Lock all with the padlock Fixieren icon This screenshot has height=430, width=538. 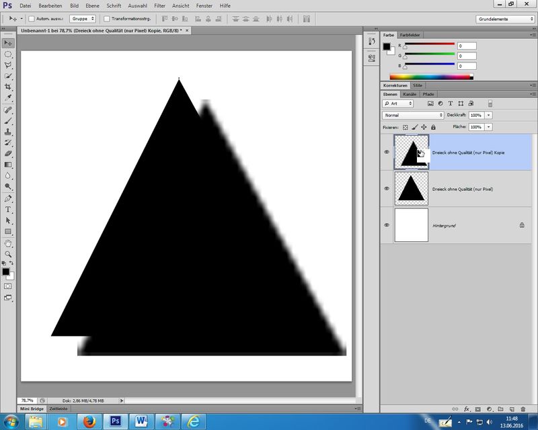click(432, 127)
